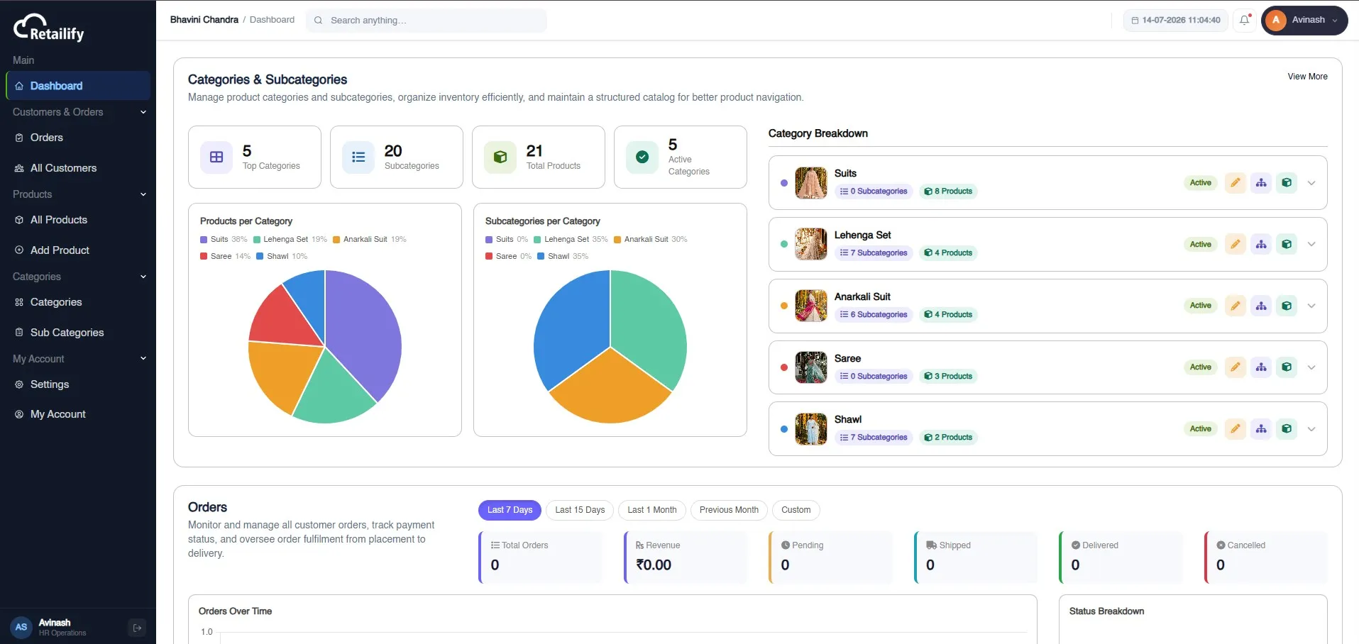Screen dimensions: 1359x644
Task: Click the Lehenga Set thumbnail image
Action: tap(811, 244)
